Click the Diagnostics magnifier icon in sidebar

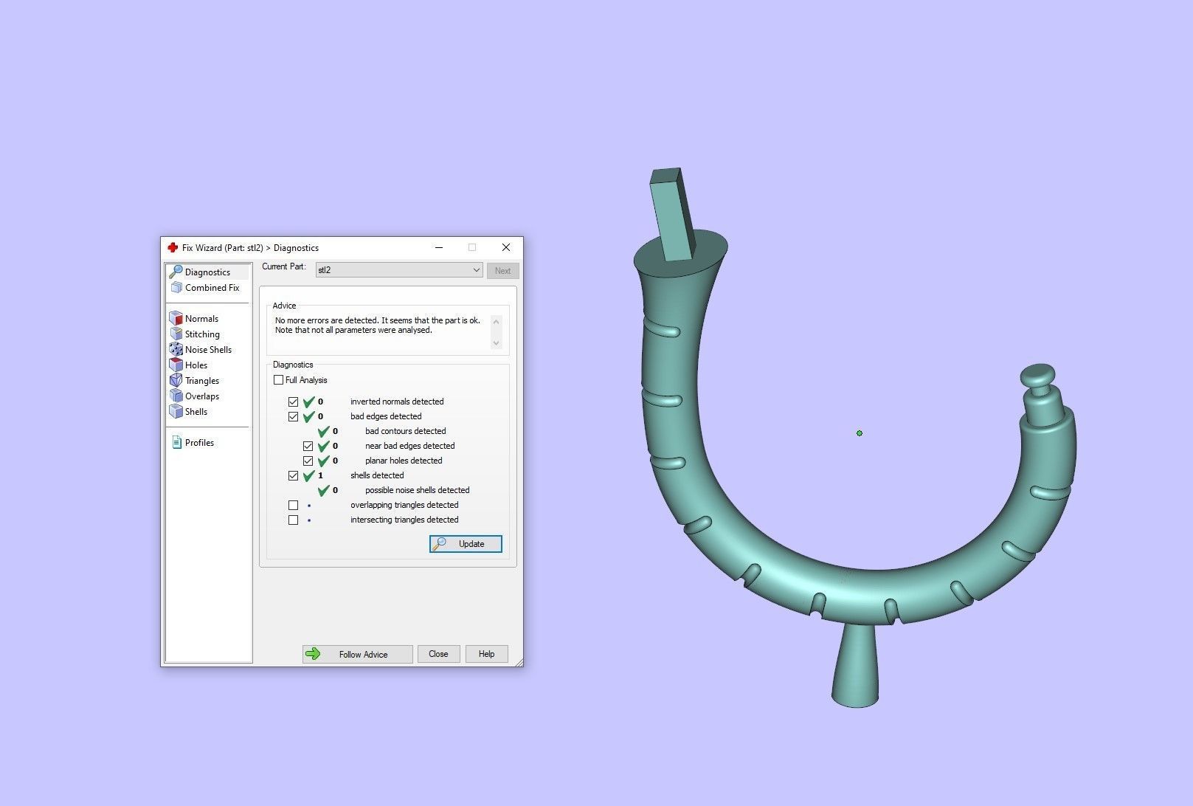[x=176, y=272]
